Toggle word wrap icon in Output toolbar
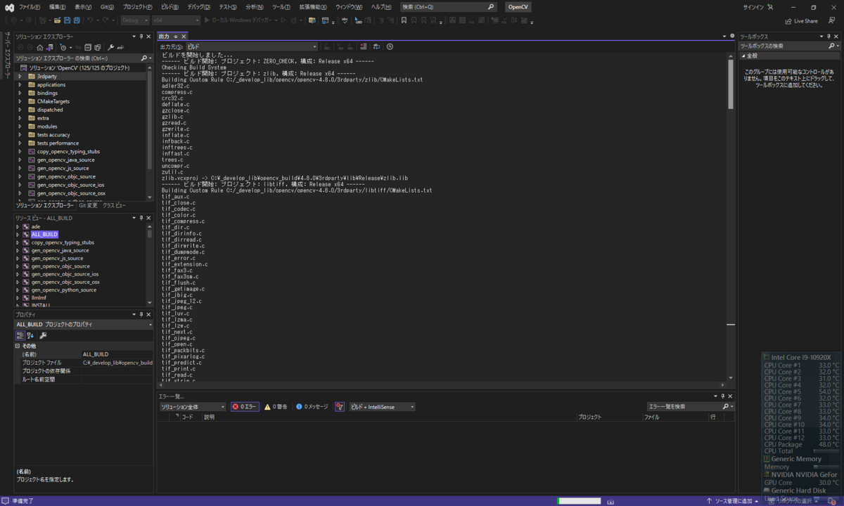The height and width of the screenshot is (506, 844). coord(376,46)
